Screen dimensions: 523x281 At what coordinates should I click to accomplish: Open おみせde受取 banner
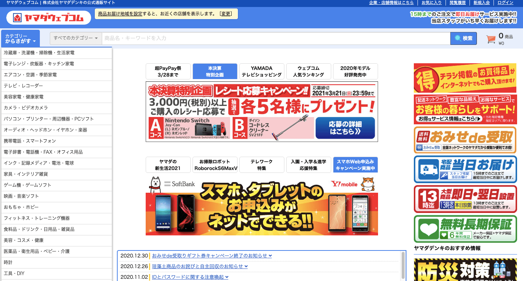click(465, 140)
